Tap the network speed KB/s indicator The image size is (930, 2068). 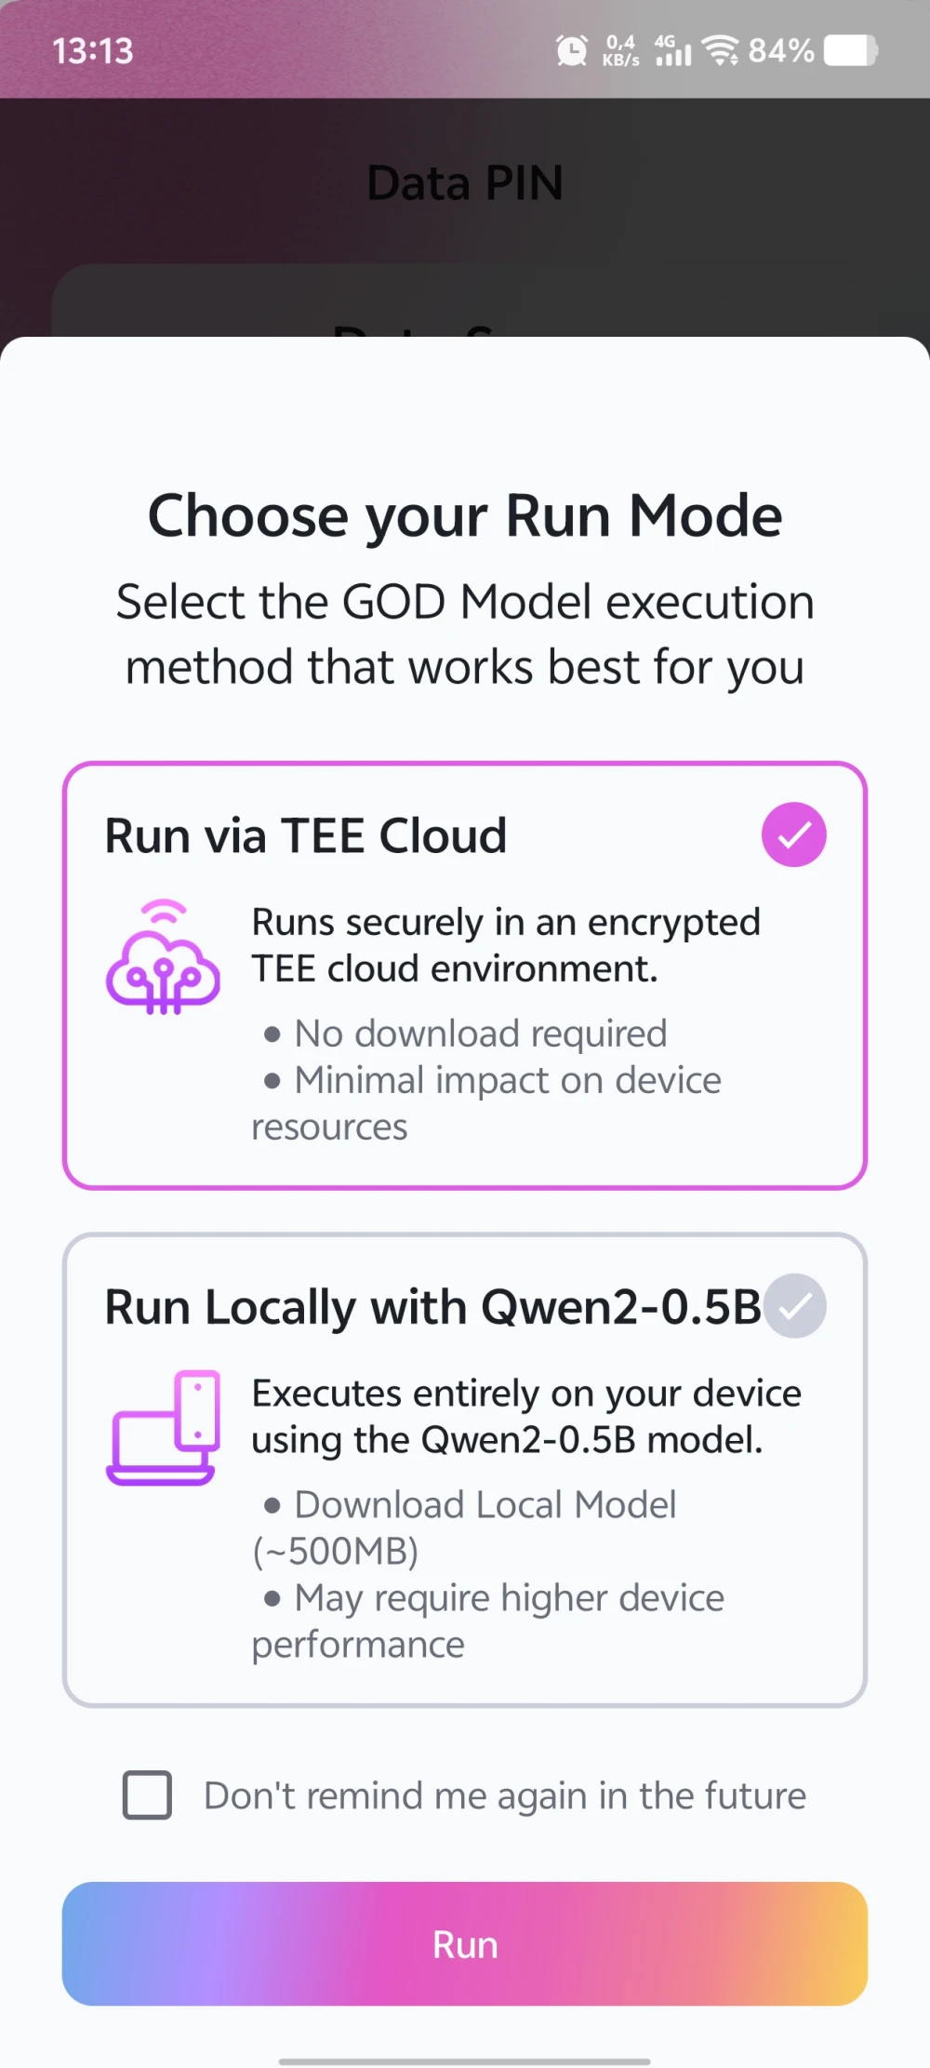click(620, 50)
